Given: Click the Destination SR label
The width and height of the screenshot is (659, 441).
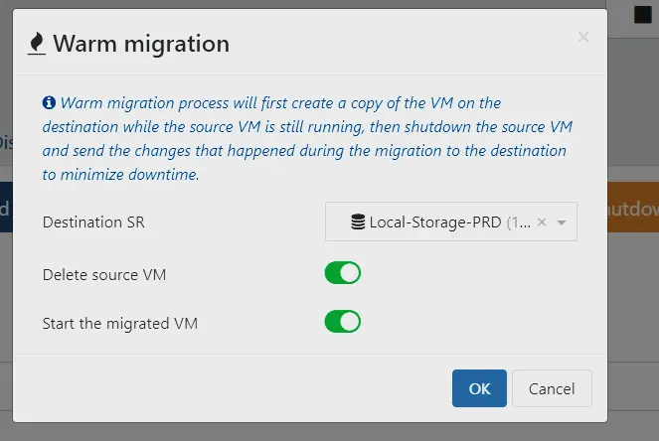Looking at the screenshot, I should coord(93,222).
